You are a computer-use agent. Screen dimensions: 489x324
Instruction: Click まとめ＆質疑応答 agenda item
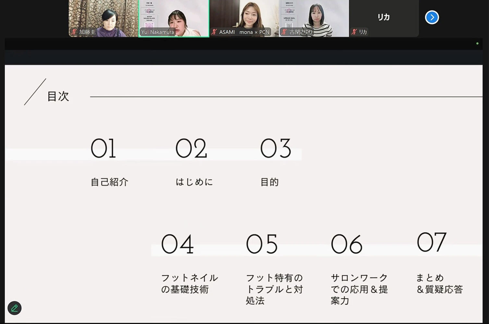[439, 283]
